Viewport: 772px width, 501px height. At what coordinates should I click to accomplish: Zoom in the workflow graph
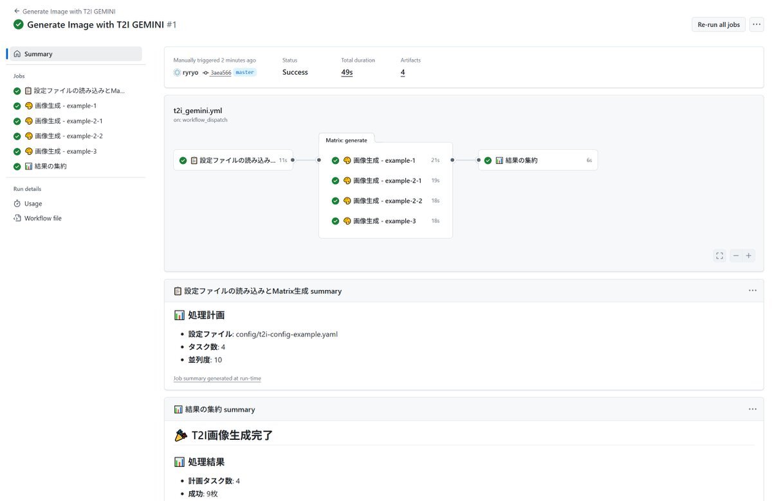click(749, 255)
